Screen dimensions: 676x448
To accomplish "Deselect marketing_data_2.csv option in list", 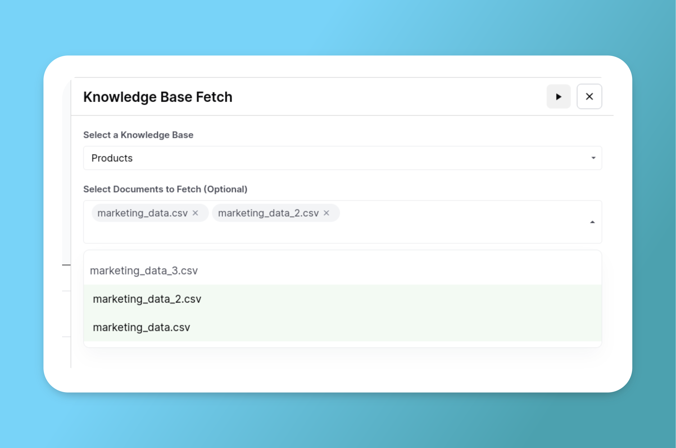I will pyautogui.click(x=147, y=299).
